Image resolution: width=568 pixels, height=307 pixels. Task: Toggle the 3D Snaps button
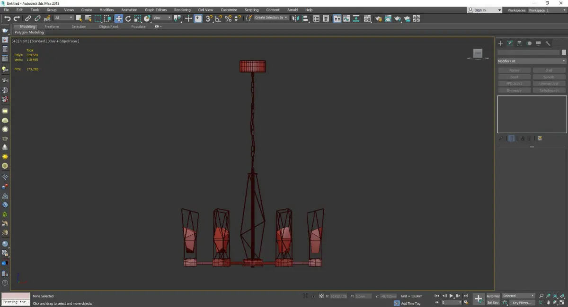[x=209, y=18]
